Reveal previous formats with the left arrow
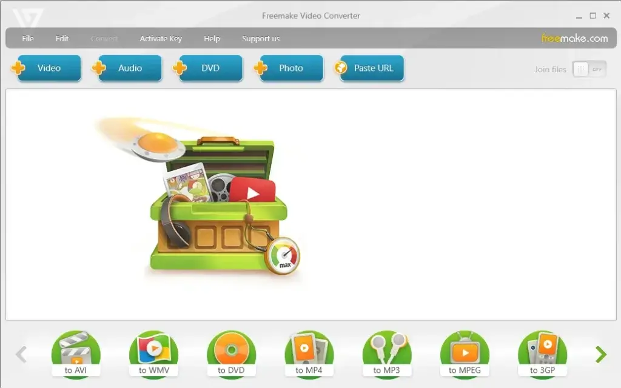Image resolution: width=621 pixels, height=388 pixels. [x=21, y=354]
